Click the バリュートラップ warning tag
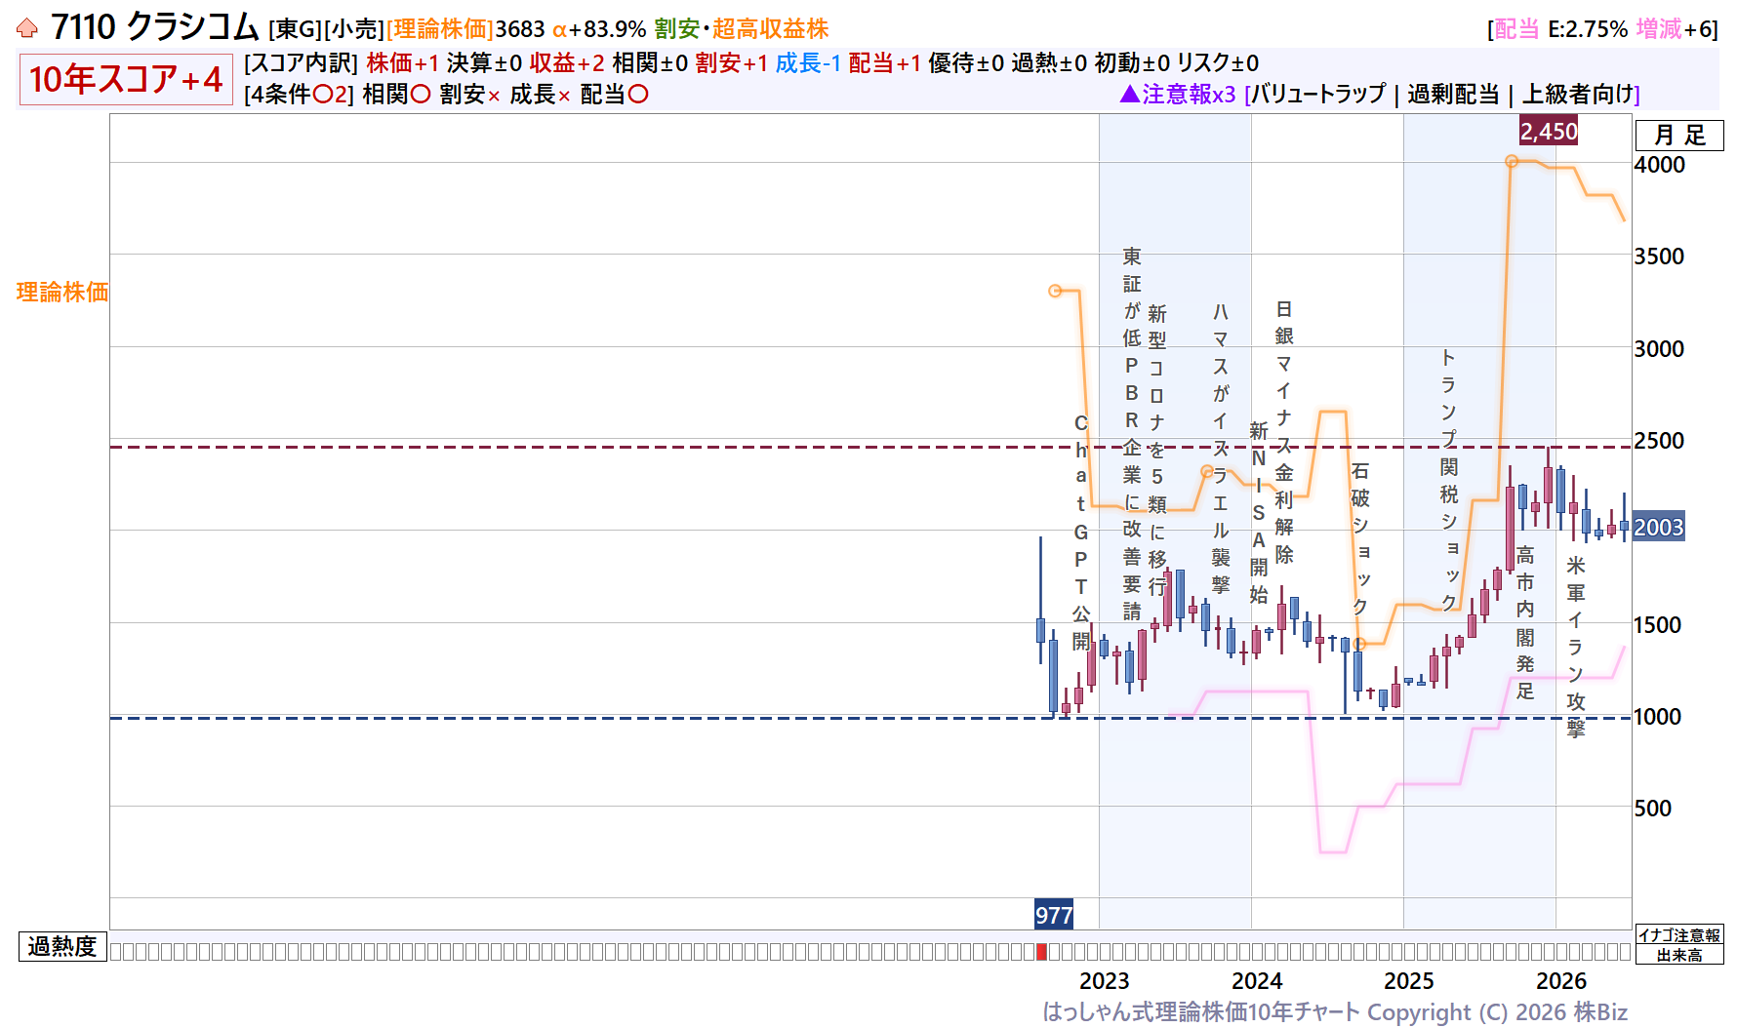Image resolution: width=1737 pixels, height=1028 pixels. pos(1318,95)
